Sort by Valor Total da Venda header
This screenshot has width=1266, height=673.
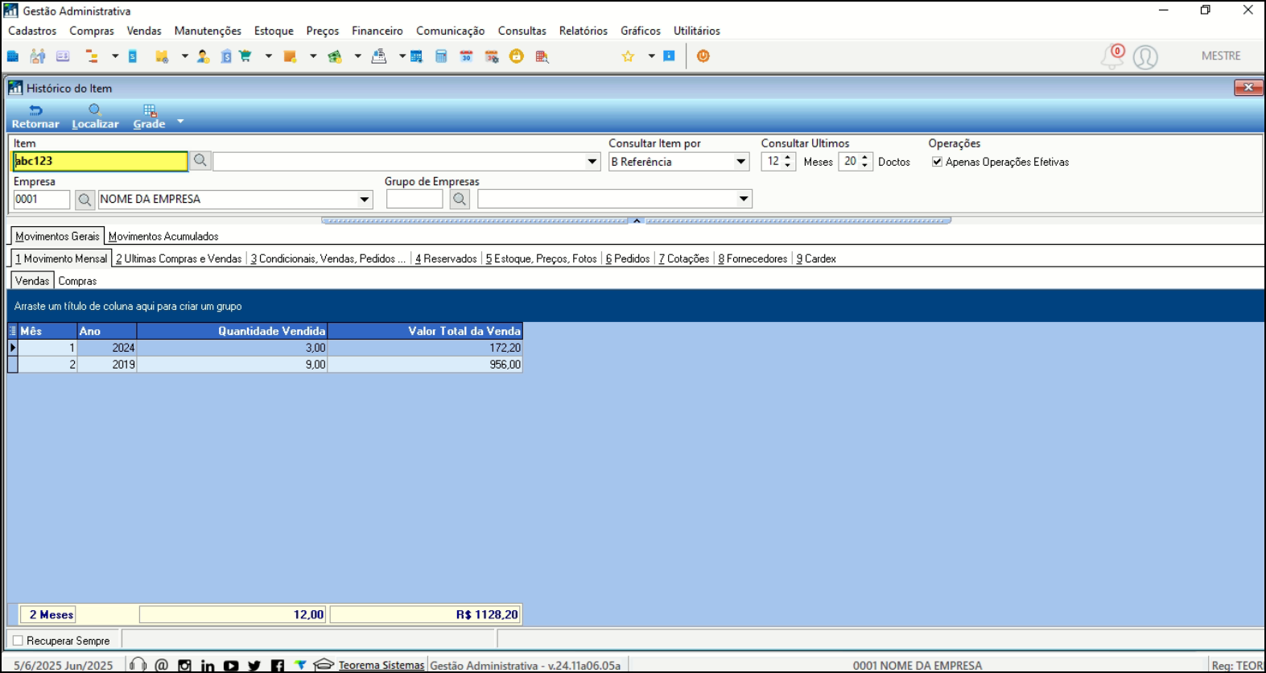coord(426,331)
